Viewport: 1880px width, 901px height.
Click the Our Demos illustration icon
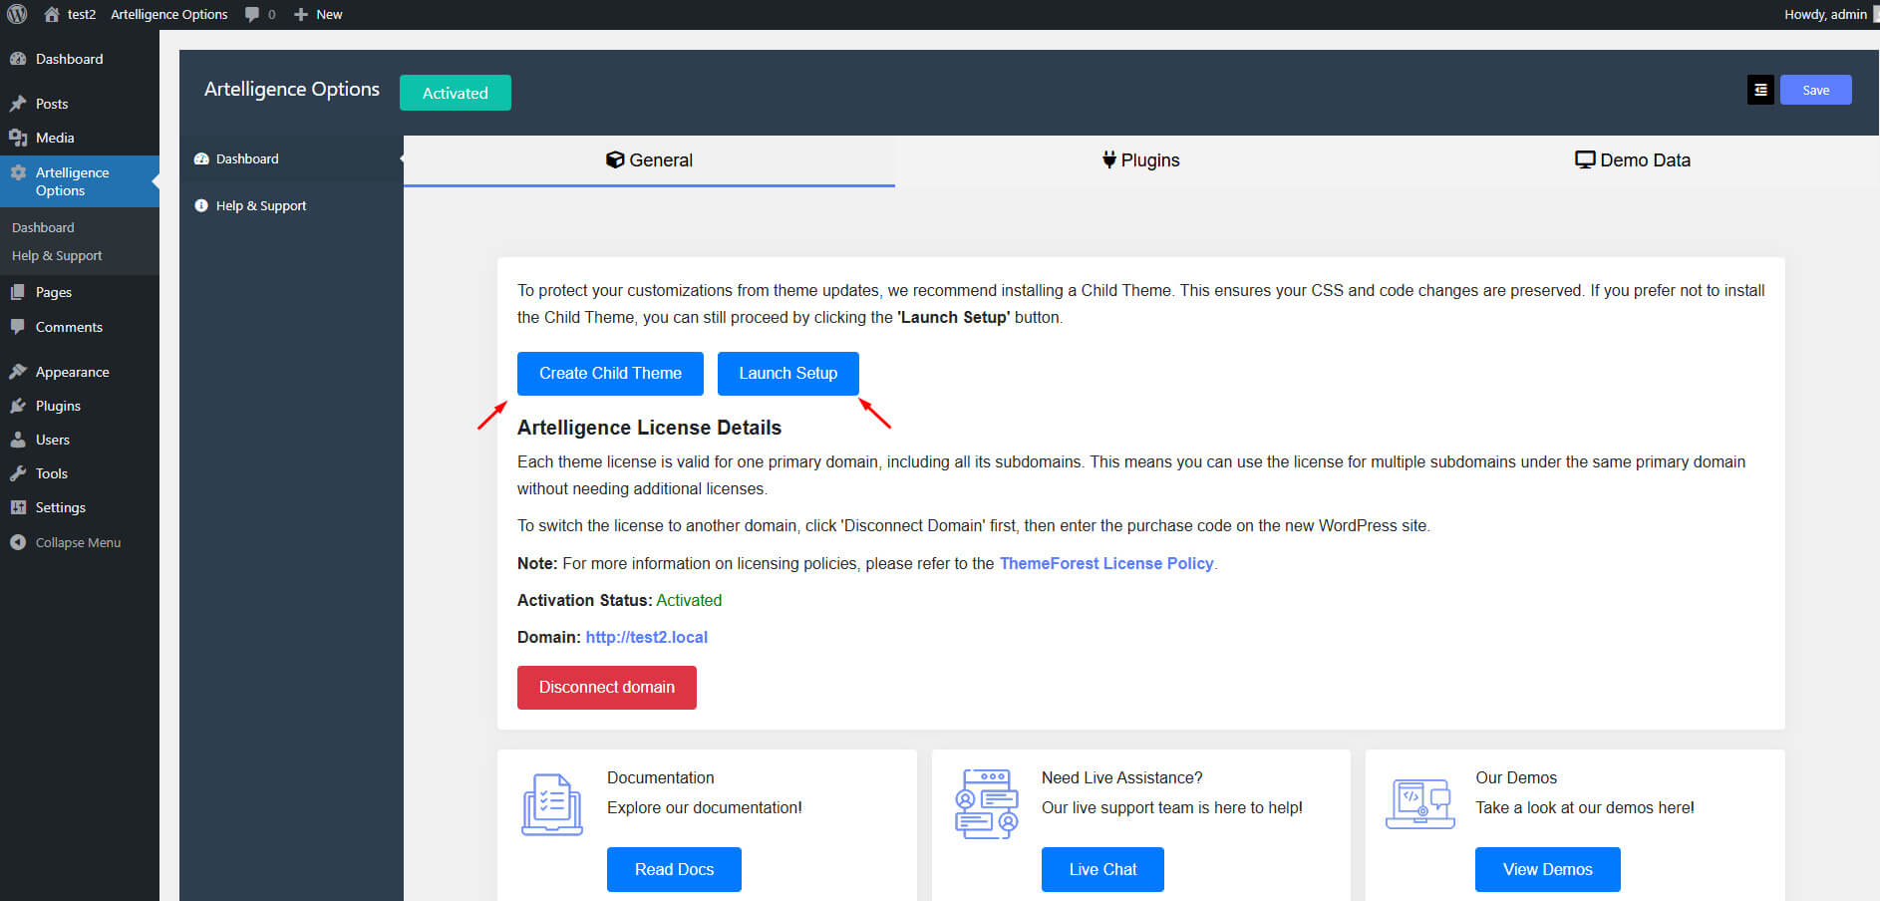tap(1419, 803)
